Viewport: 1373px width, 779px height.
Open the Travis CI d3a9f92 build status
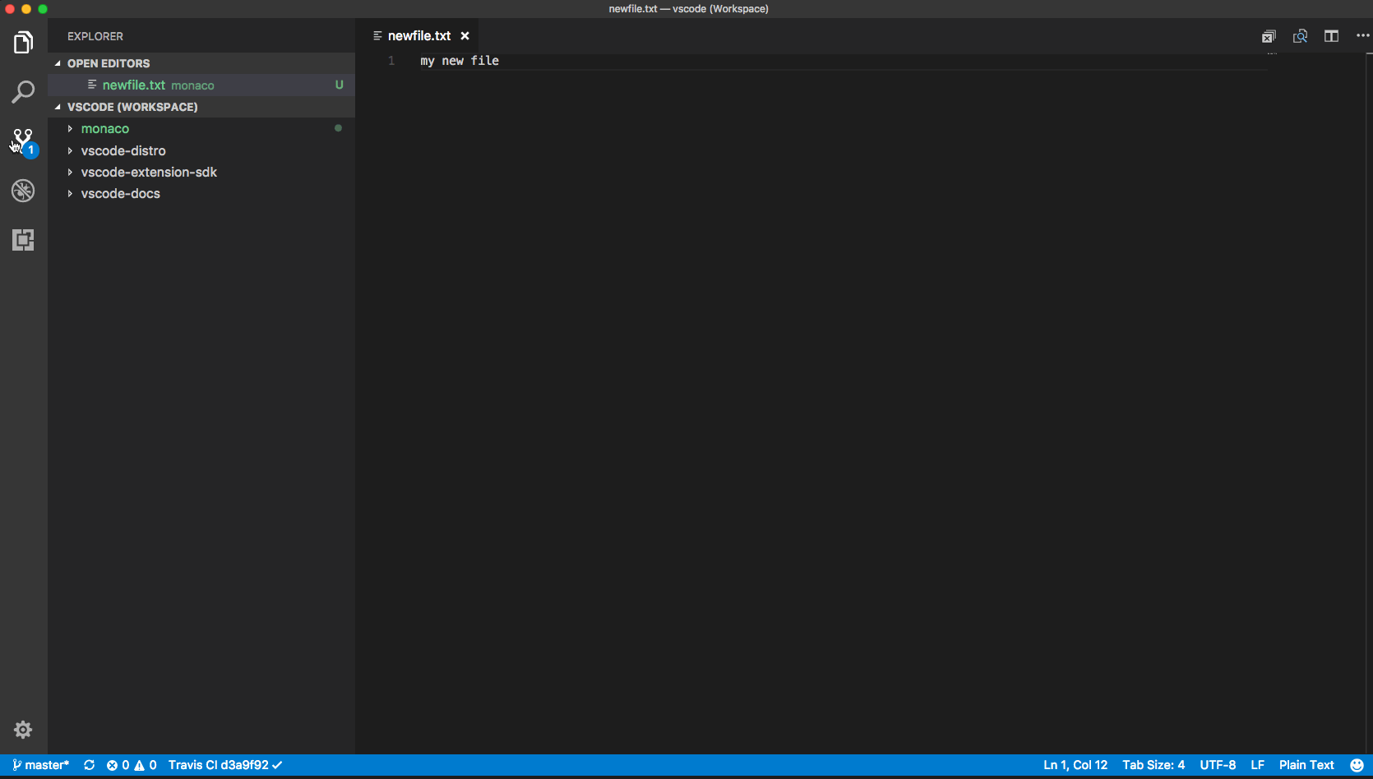224,765
